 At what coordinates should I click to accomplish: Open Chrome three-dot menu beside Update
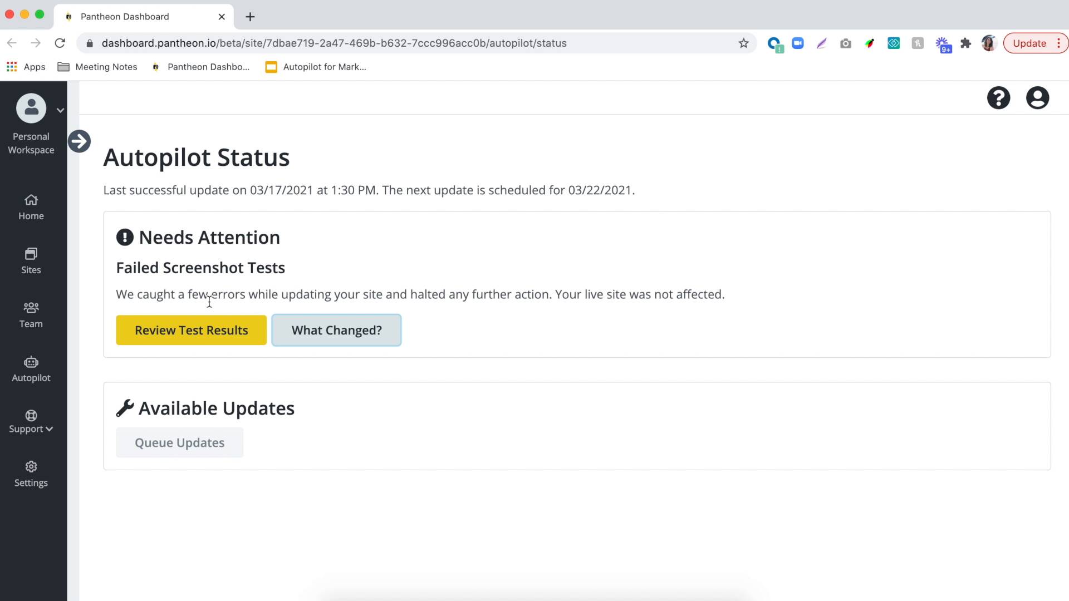pyautogui.click(x=1058, y=43)
